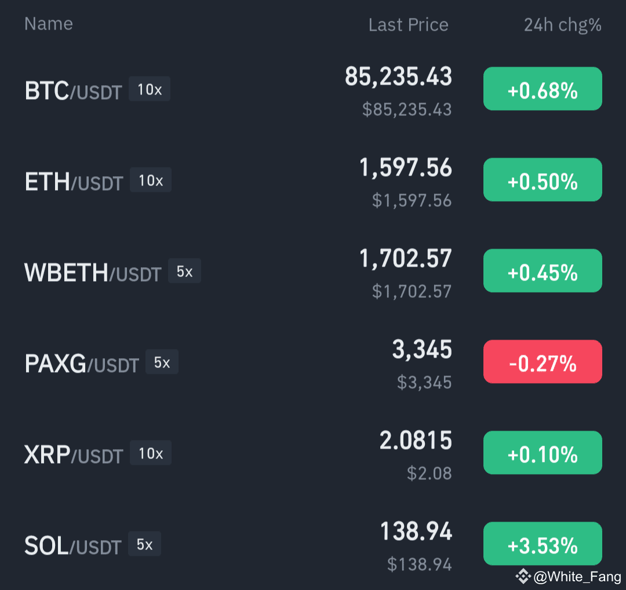The image size is (626, 590).
Task: Click the green +3.53% change badge for SOL
Action: click(543, 543)
